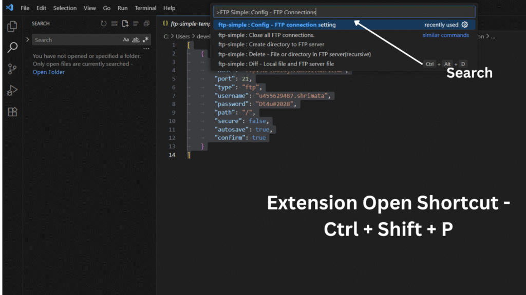Click the command palette input field

pos(344,12)
